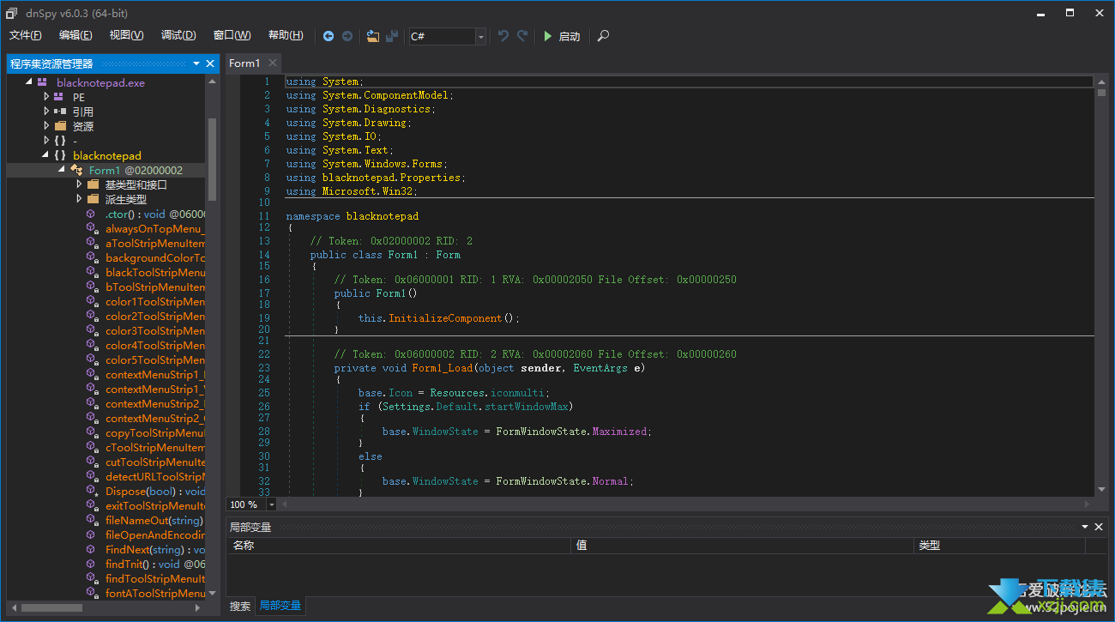This screenshot has width=1115, height=622.
Task: Switch to the 局部变量 bottom tab
Action: tap(280, 606)
